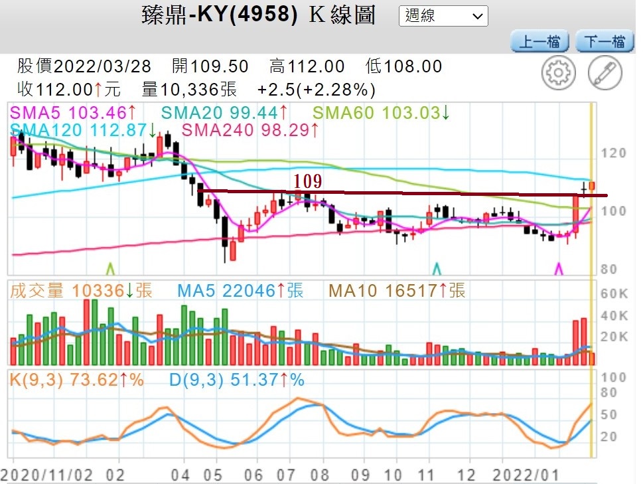643x484 pixels.
Task: Click the closing price 收112.00 text
Action: tap(69, 90)
